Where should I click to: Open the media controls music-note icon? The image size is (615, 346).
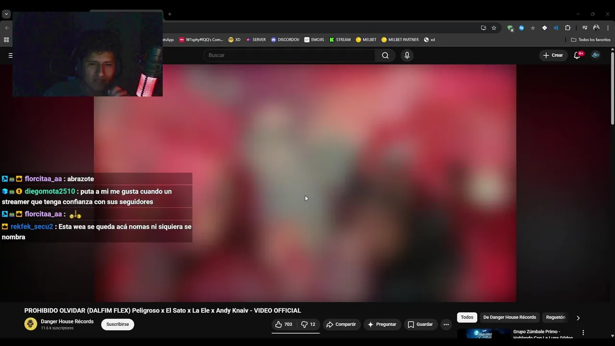(x=585, y=28)
